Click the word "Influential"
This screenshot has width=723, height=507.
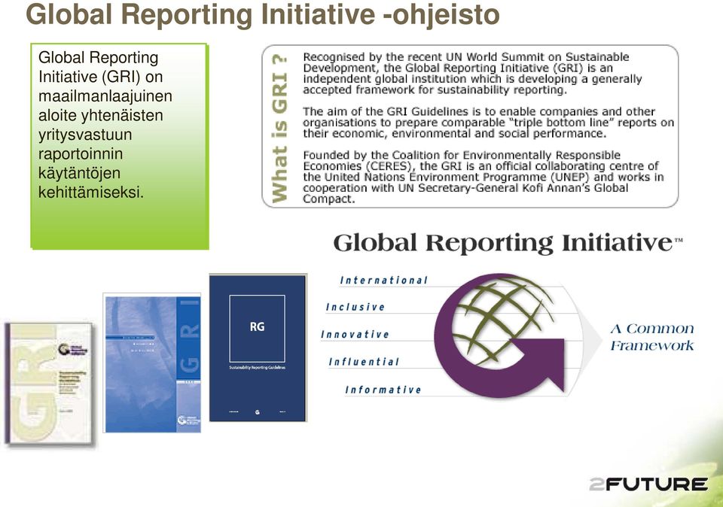coord(364,362)
